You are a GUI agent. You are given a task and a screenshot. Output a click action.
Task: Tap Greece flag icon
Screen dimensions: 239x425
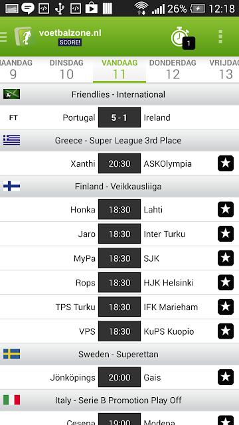(x=12, y=140)
